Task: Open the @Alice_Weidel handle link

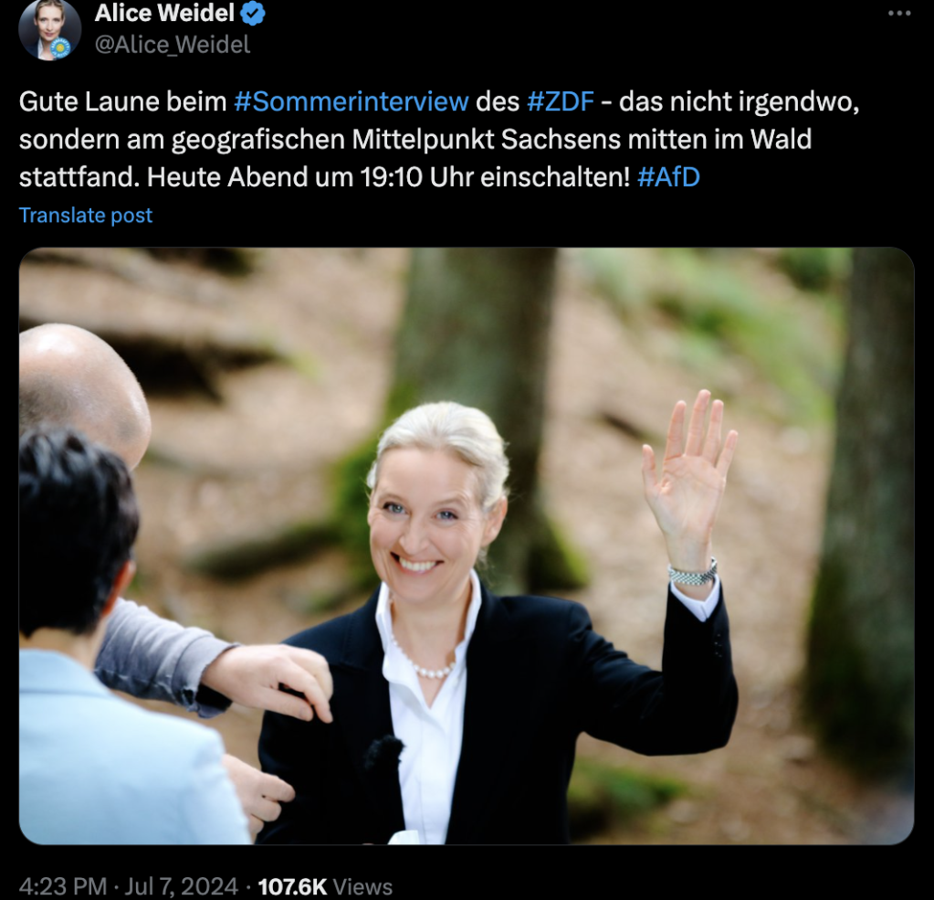Action: point(173,45)
